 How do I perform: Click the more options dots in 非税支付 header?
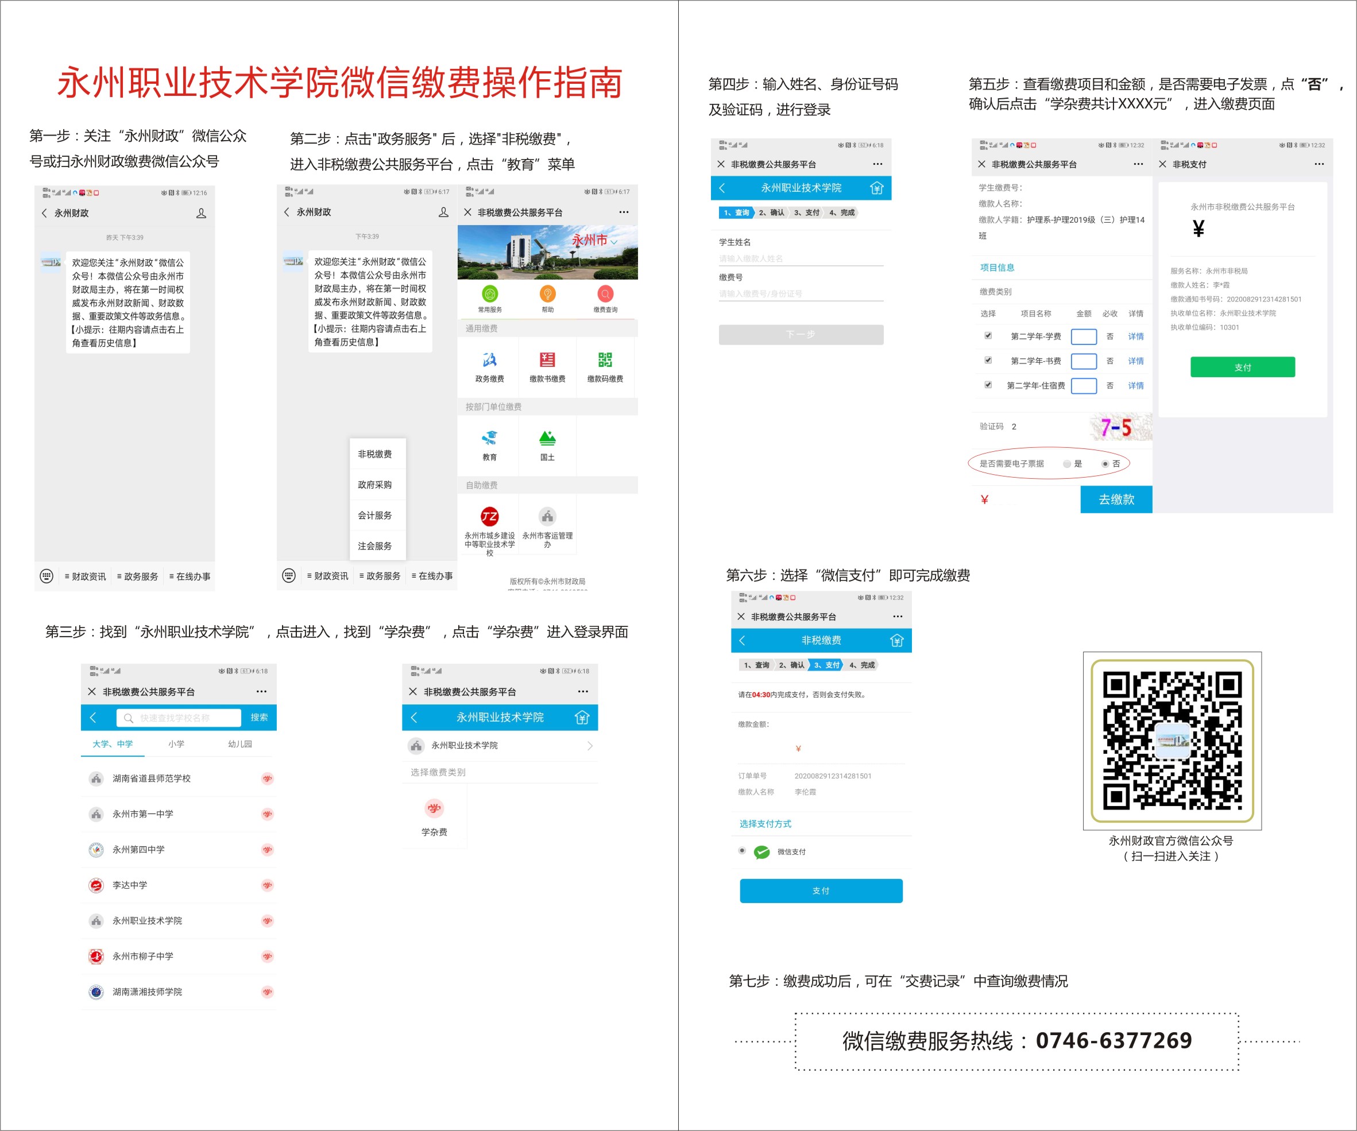[1319, 164]
